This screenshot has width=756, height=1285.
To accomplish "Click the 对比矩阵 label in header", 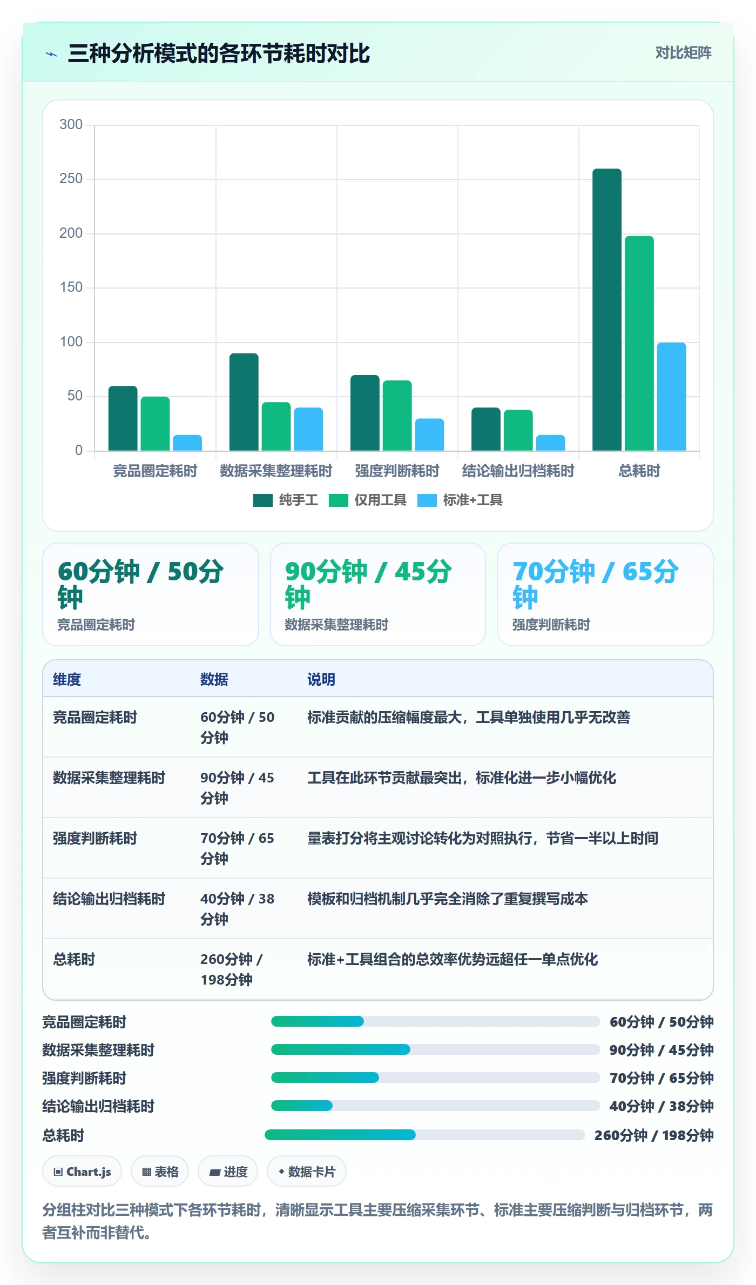I will 683,53.
